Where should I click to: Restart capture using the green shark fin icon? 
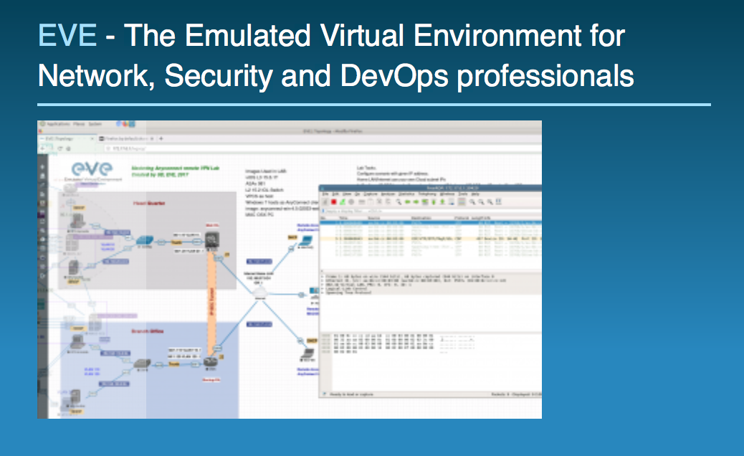pos(342,202)
